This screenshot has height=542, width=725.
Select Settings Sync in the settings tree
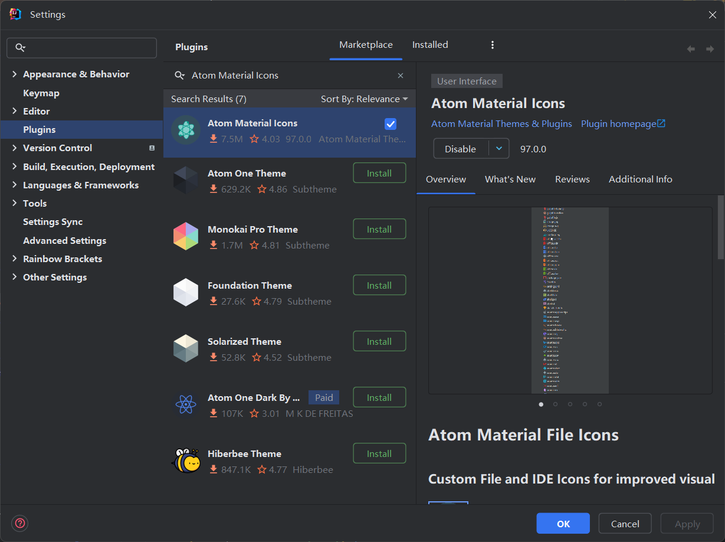(53, 222)
